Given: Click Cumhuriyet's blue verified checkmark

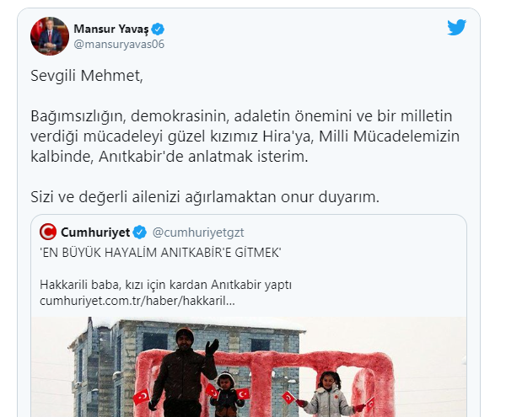Looking at the screenshot, I should click(x=140, y=232).
